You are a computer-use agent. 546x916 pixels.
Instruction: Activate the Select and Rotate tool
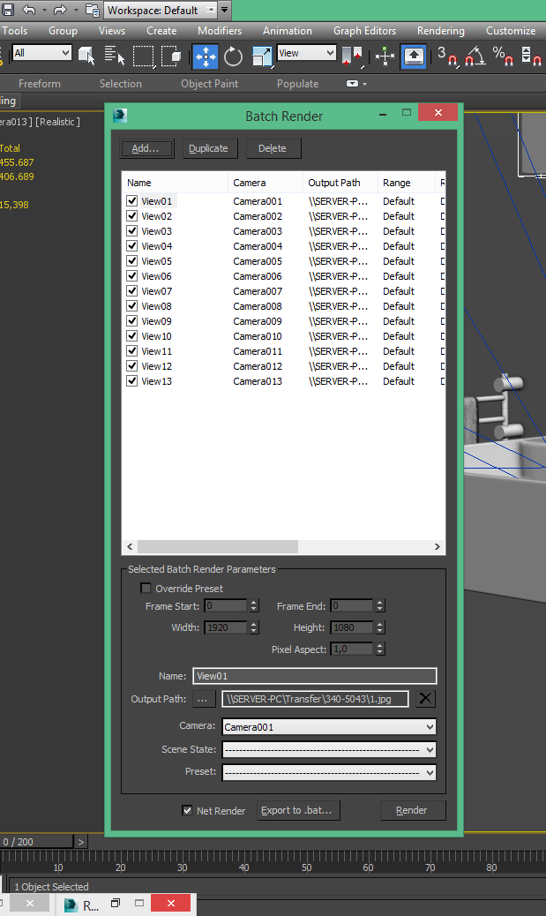(234, 56)
